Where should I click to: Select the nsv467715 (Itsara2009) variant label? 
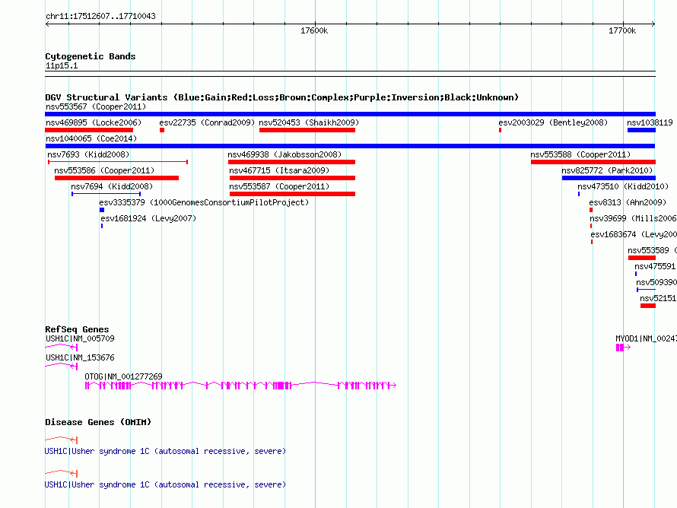point(279,170)
